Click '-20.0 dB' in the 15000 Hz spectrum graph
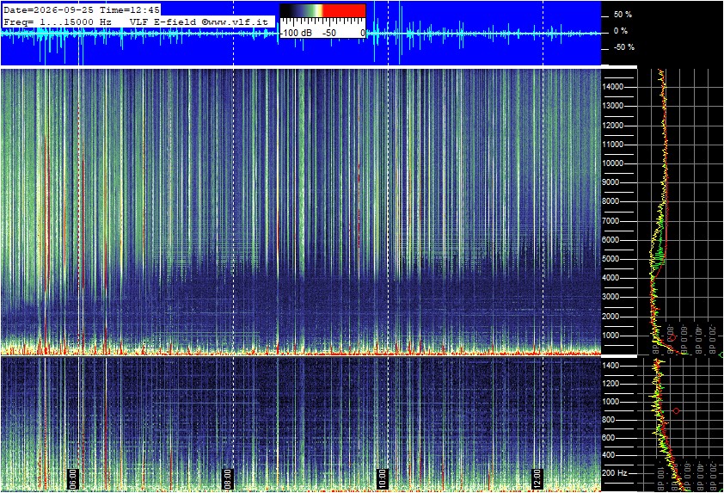 [712, 338]
